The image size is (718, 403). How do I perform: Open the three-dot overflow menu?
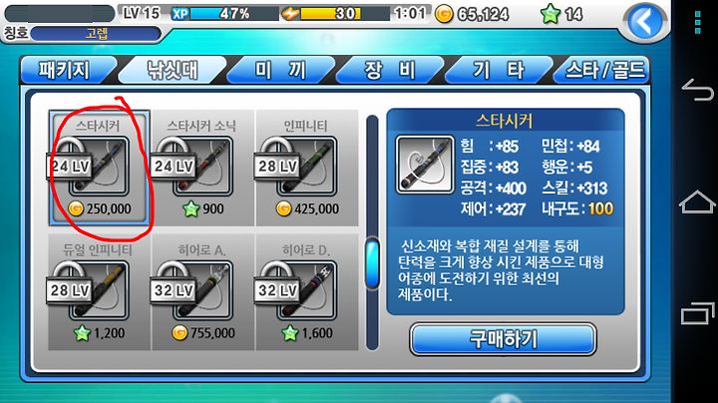click(697, 22)
